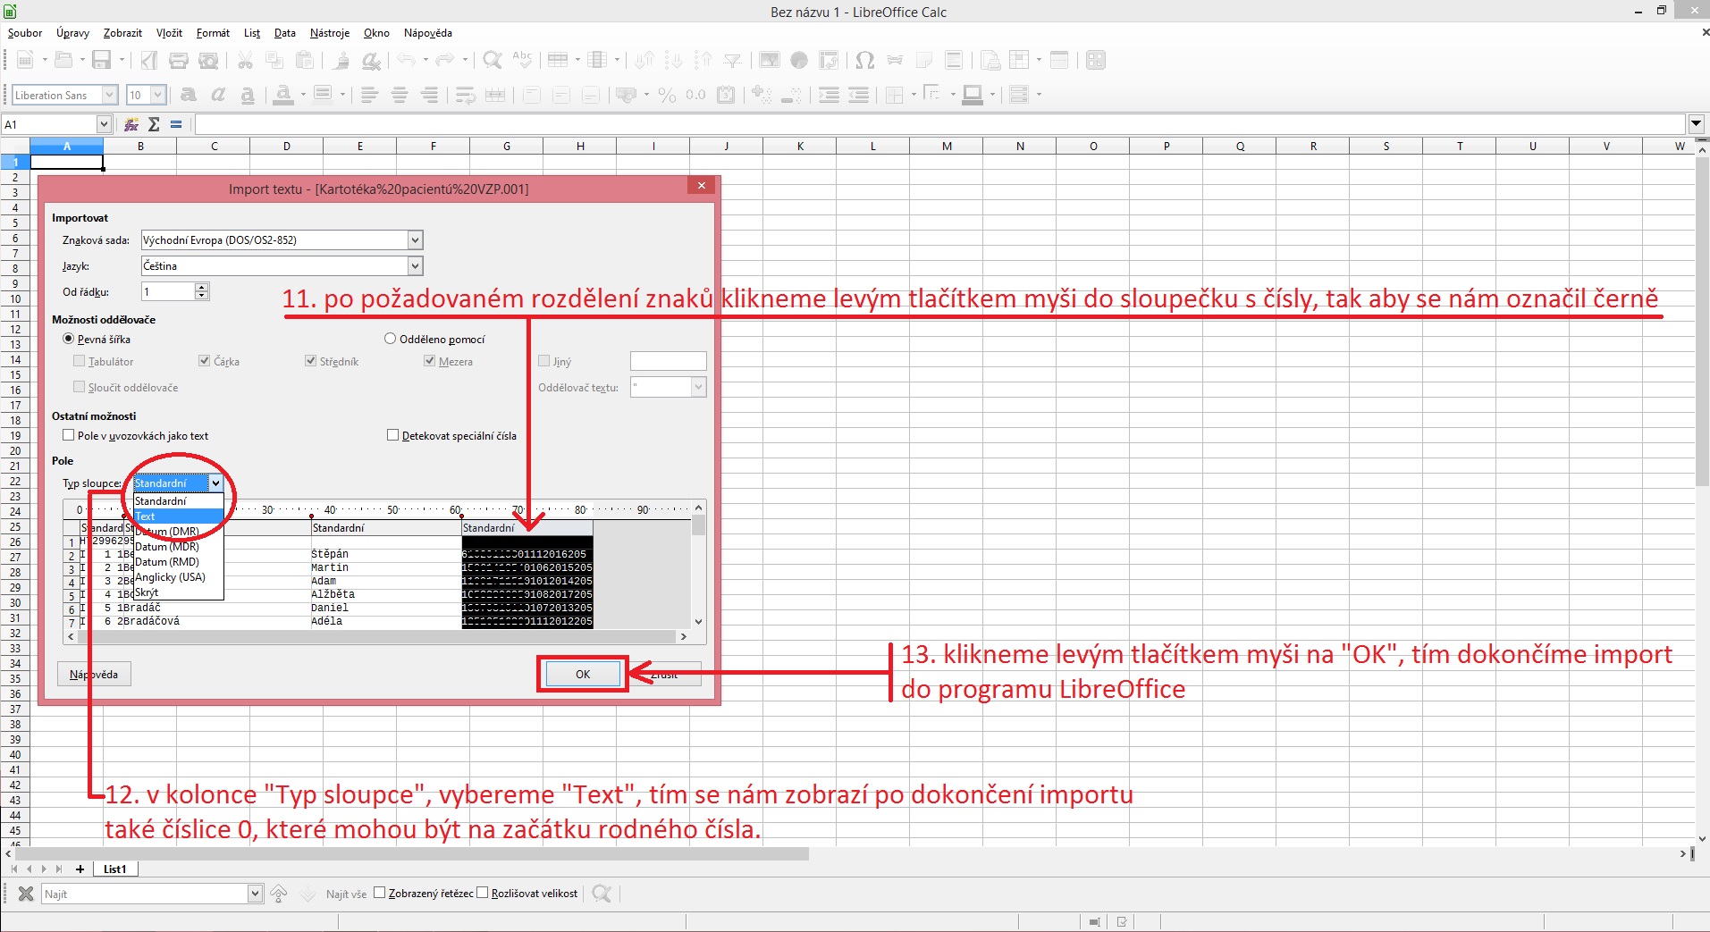Toggle Rozlišovat velikost checkbox in find bar
This screenshot has height=932, width=1710.
(483, 893)
